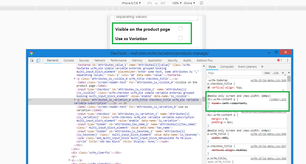Open the Performance tab
The image size is (306, 164).
click(x=118, y=60)
